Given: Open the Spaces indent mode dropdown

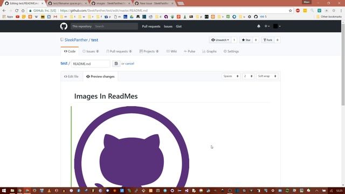Looking at the screenshot, I should (x=231, y=76).
